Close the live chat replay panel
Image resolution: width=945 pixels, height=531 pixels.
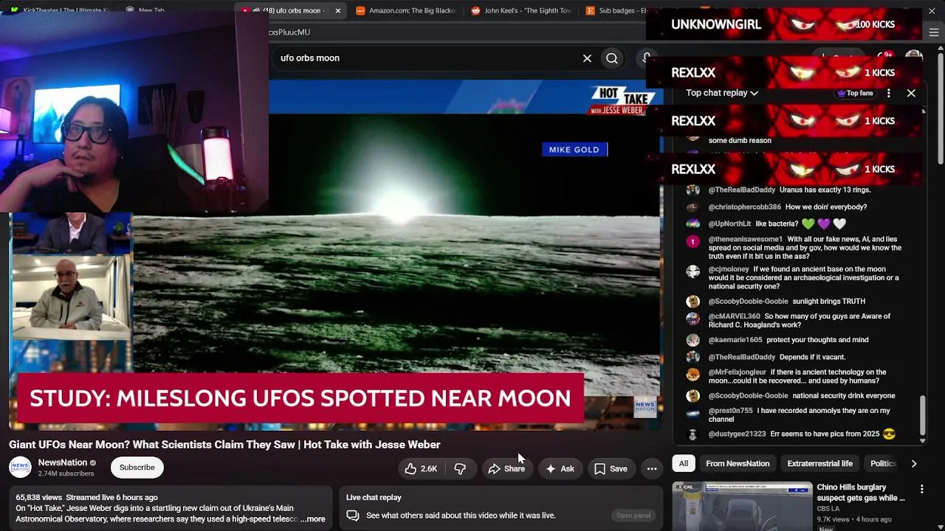[x=911, y=93]
